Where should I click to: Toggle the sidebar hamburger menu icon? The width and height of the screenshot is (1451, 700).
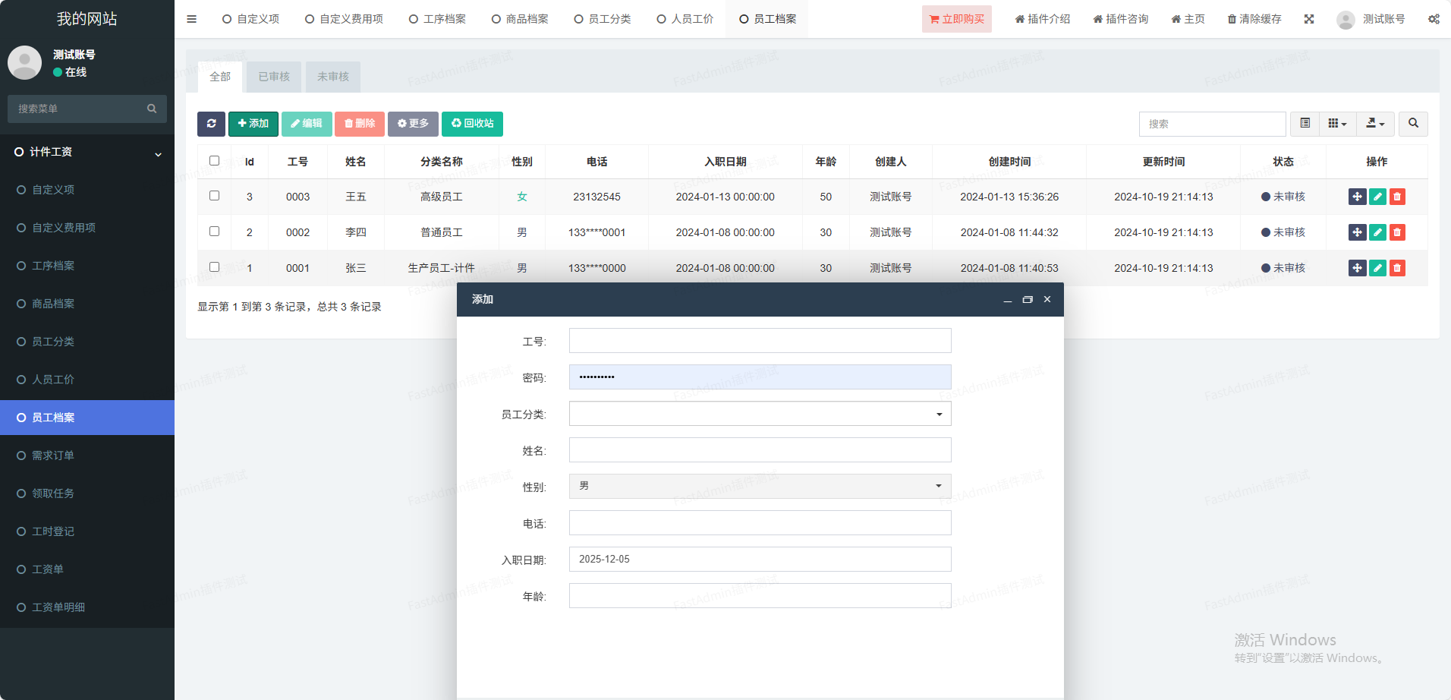191,19
